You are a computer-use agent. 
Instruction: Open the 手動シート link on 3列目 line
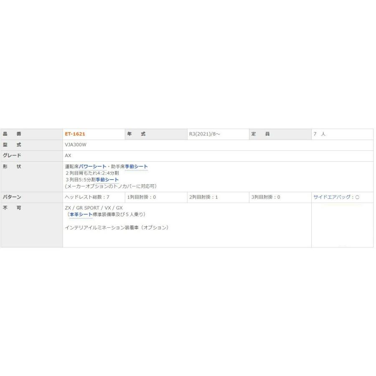tap(107, 180)
